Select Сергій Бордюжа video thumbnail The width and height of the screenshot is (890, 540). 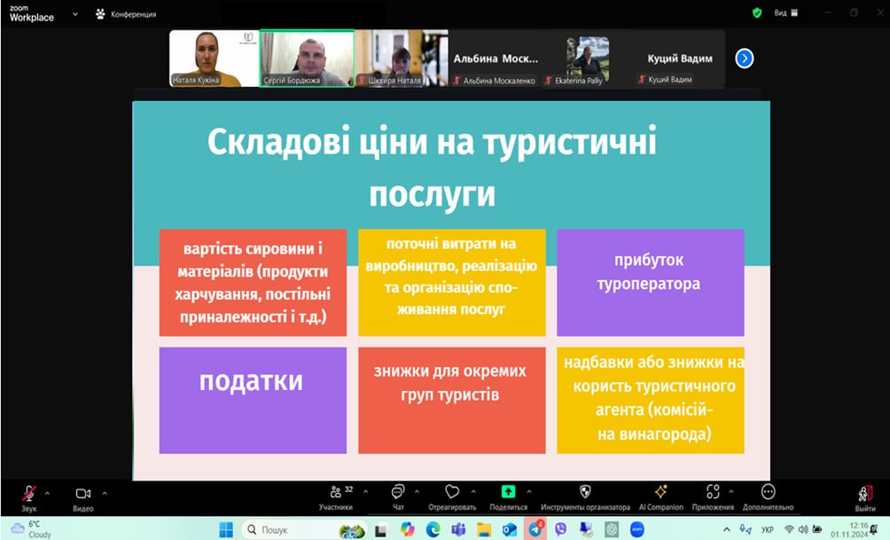(307, 58)
